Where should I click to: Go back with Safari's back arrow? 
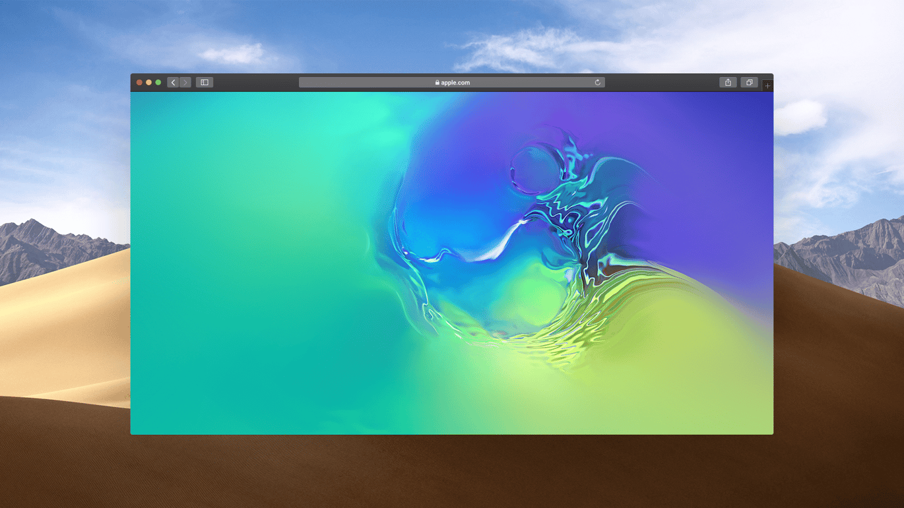173,82
